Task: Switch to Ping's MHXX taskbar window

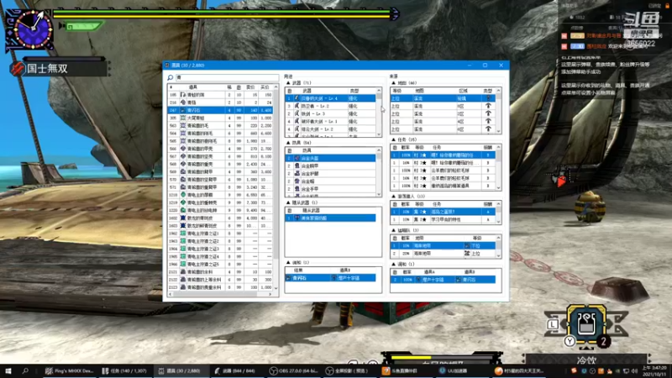Action: pos(69,370)
